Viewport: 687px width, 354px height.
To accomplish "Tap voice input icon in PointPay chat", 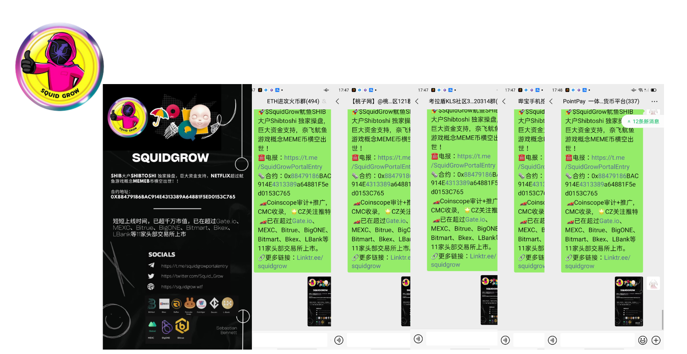I will click(552, 340).
